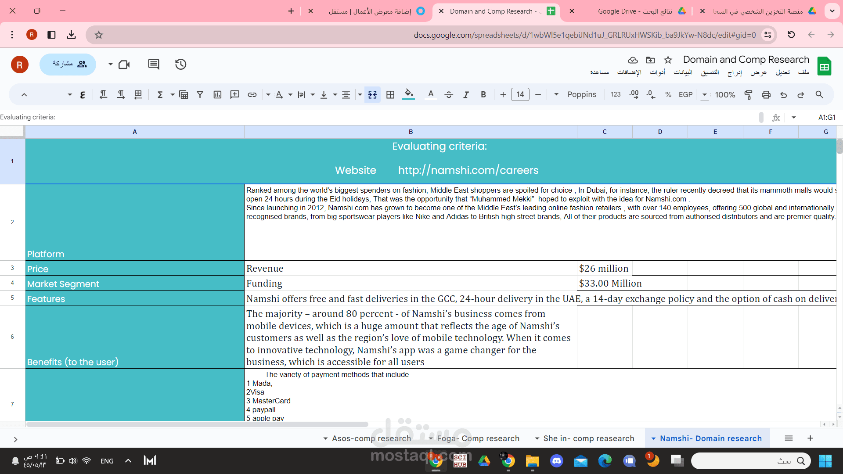Star the Domain and Comp Research document
Viewport: 843px width, 474px height.
click(668, 60)
